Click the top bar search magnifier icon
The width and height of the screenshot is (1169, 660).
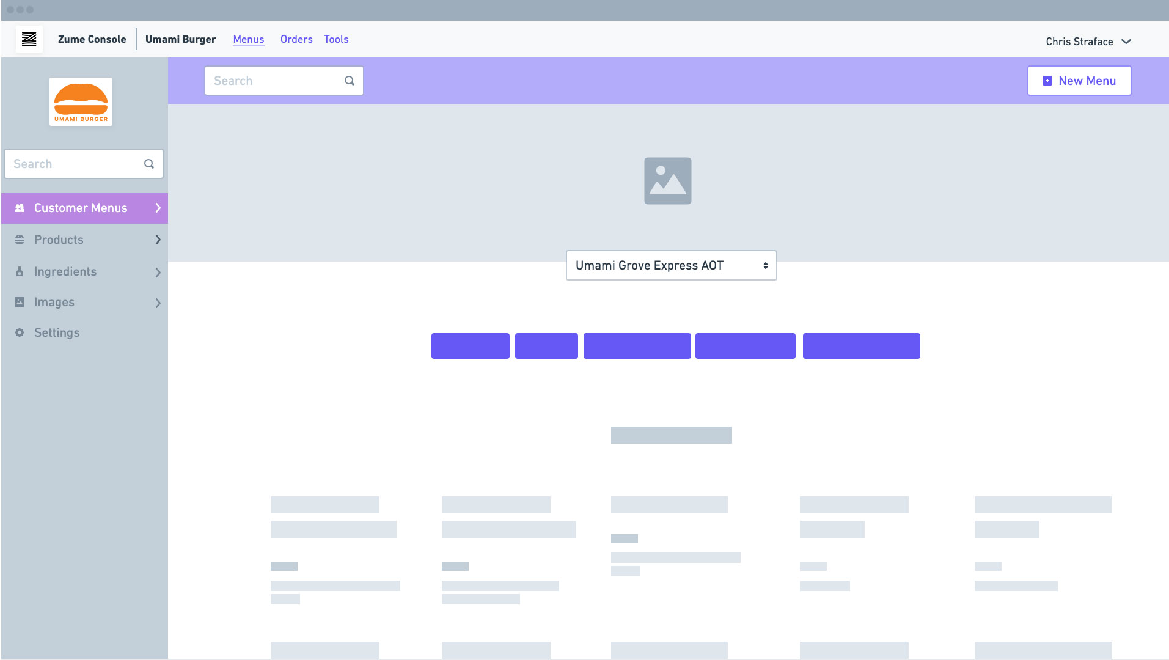pos(349,81)
